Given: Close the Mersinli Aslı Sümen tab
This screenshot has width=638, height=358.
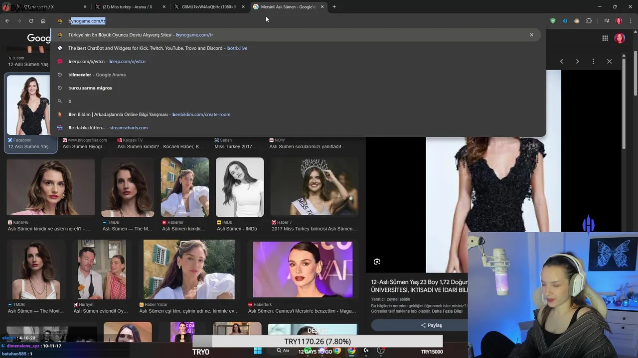Looking at the screenshot, I should (322, 7).
